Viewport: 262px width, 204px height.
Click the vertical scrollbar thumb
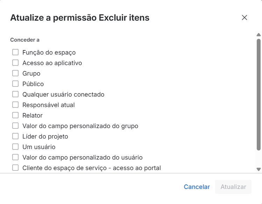(259, 94)
